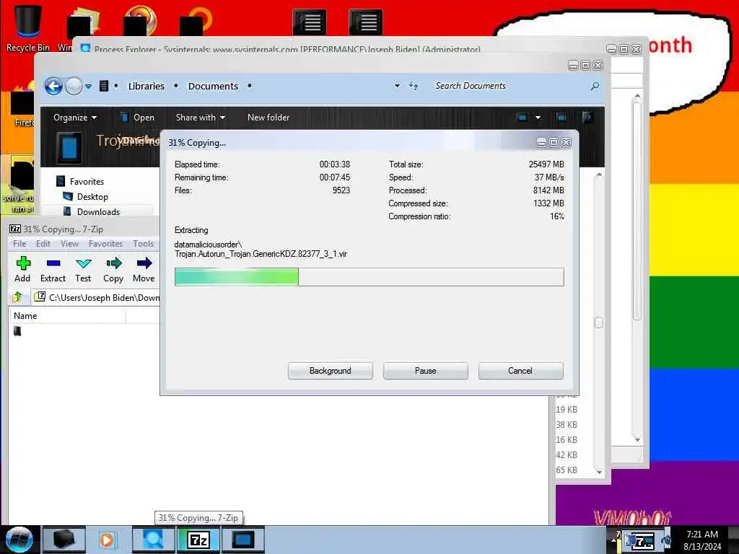The image size is (739, 554).
Task: Expand the address bar history dropdown
Action: click(x=397, y=86)
